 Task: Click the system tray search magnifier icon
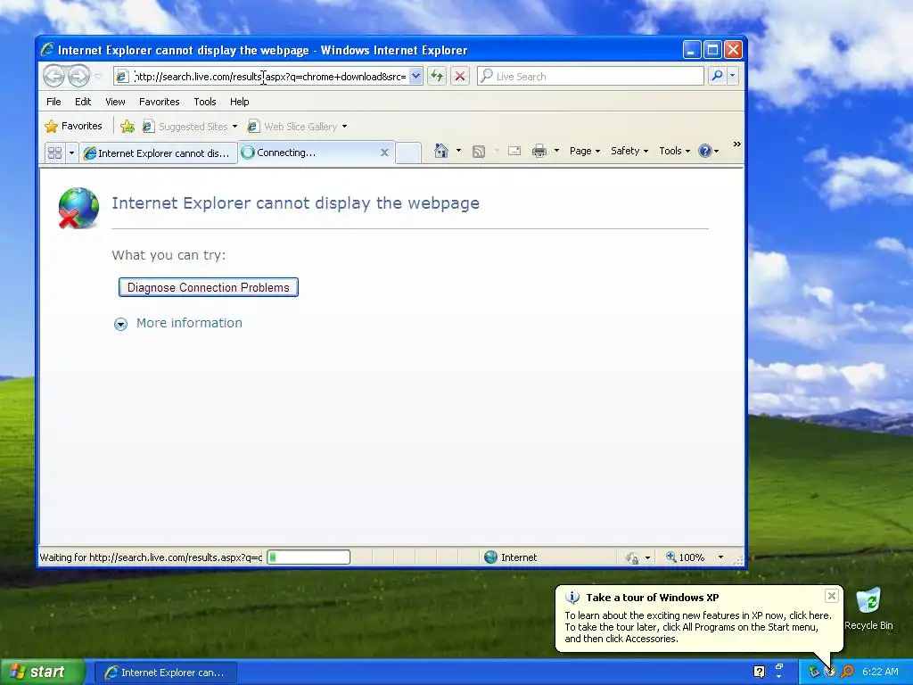[847, 672]
